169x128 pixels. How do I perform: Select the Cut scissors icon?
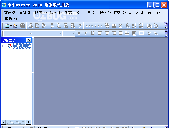52,26
